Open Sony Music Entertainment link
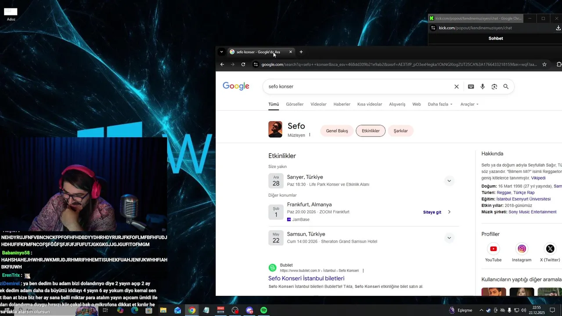This screenshot has height=316, width=562. coord(533,212)
